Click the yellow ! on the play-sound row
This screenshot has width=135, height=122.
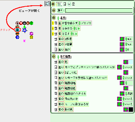pyautogui.click(x=53, y=23)
